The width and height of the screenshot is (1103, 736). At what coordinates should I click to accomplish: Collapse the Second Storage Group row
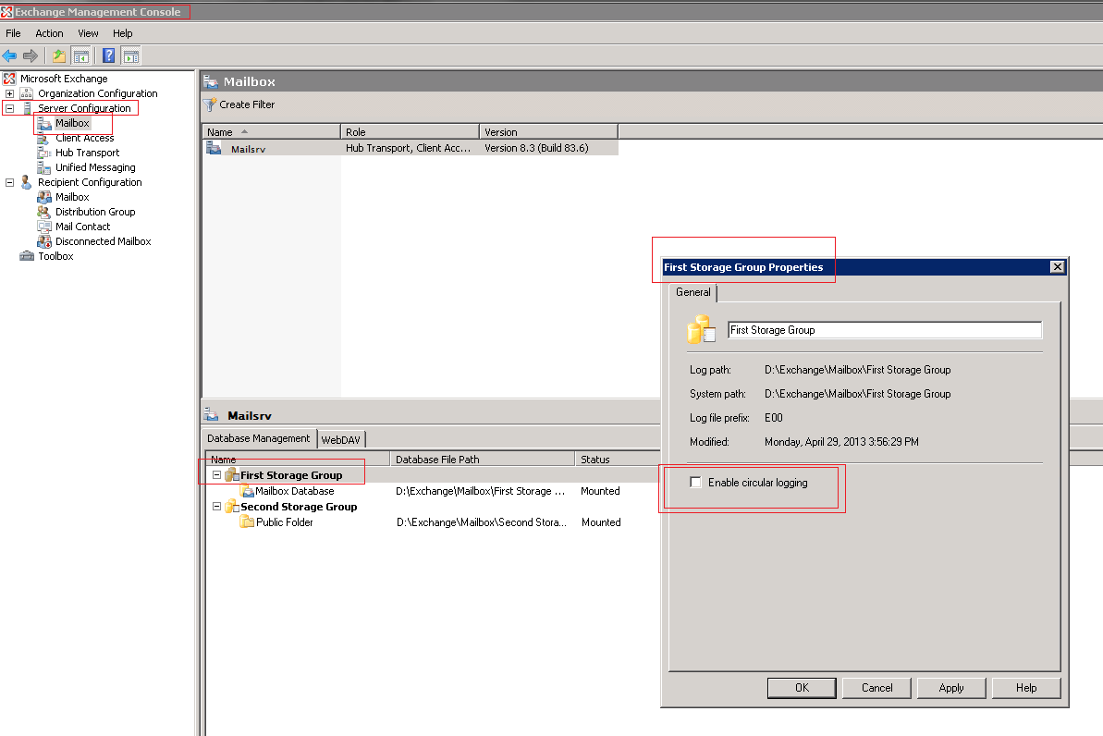[216, 507]
